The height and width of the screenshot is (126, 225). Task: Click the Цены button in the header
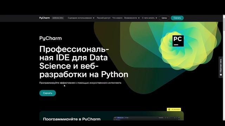click(x=164, y=18)
